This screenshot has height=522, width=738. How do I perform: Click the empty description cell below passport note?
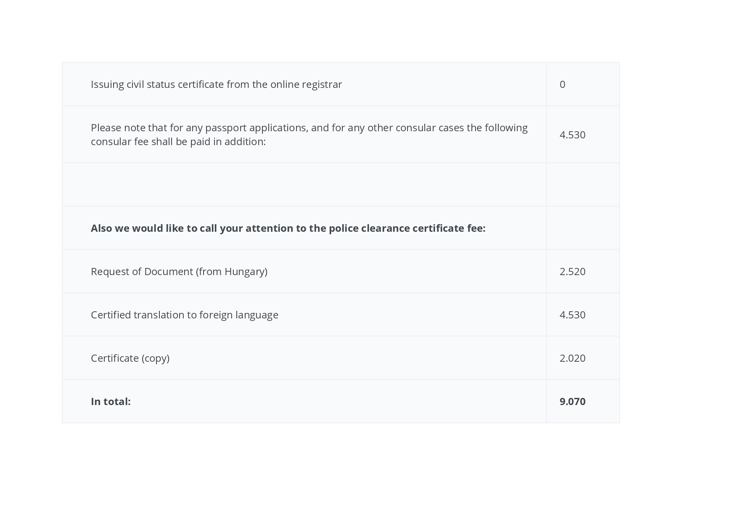pyautogui.click(x=304, y=185)
